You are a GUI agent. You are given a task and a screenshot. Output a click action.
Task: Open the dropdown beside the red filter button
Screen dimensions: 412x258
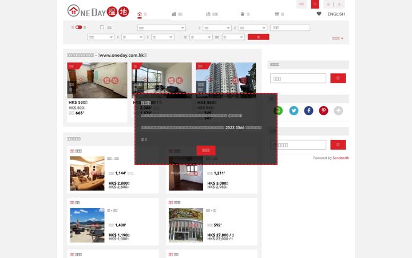pyautogui.click(x=233, y=37)
